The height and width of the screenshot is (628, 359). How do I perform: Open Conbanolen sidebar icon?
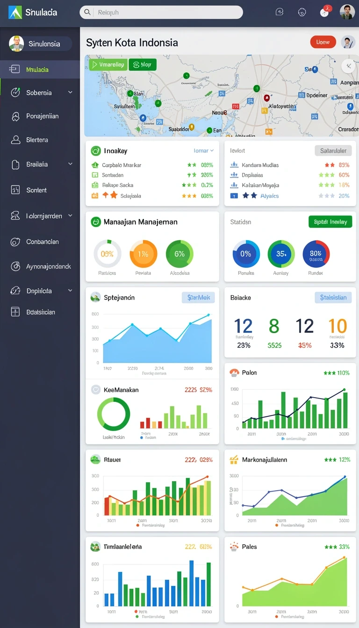(15, 242)
